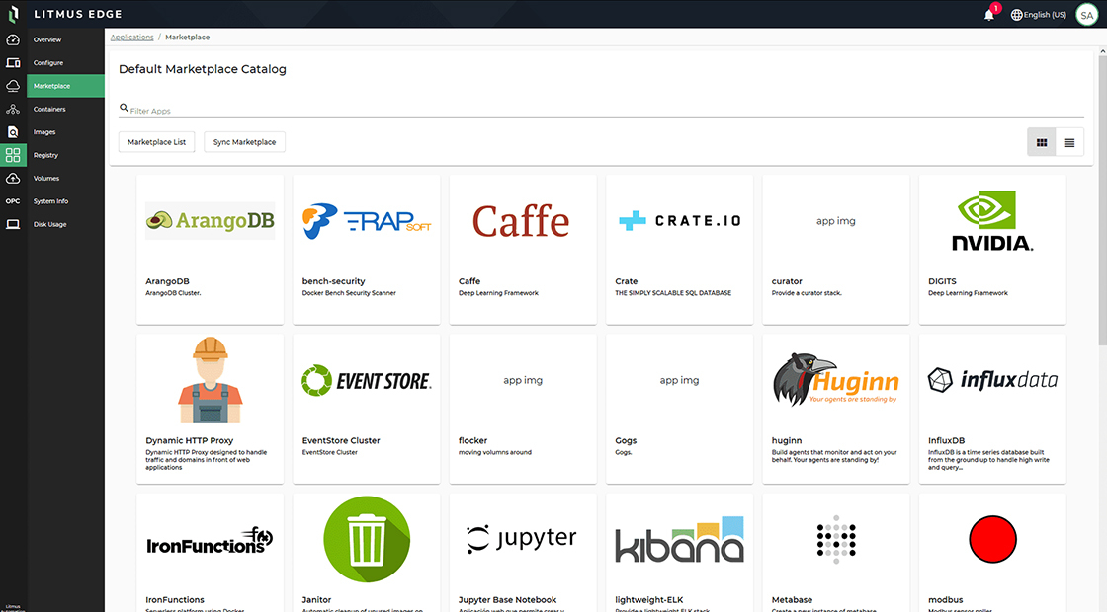Click the laptop icon in the icon rail

tap(13, 224)
